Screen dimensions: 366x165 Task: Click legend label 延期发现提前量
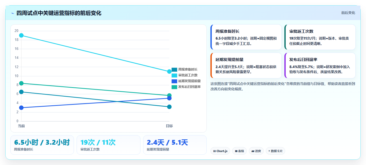click(x=189, y=81)
